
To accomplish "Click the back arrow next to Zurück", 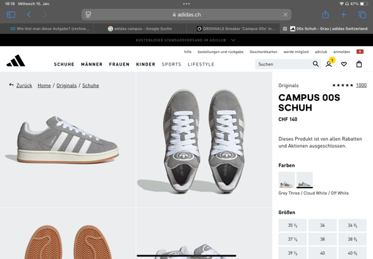I will point(11,85).
